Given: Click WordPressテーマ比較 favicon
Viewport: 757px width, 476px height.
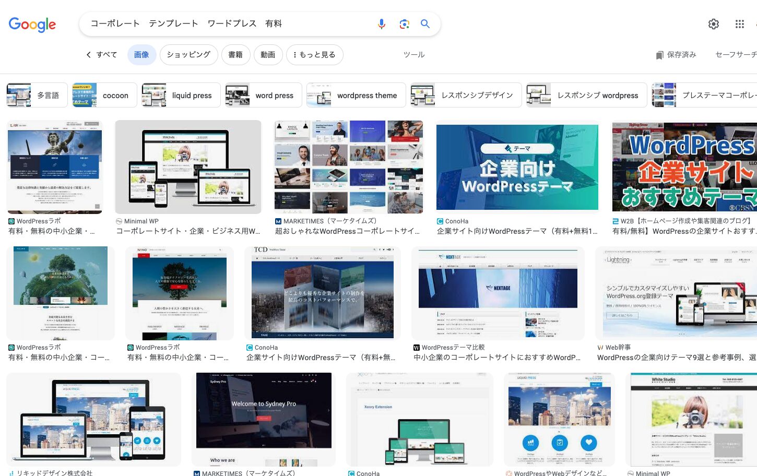Looking at the screenshot, I should pyautogui.click(x=417, y=348).
